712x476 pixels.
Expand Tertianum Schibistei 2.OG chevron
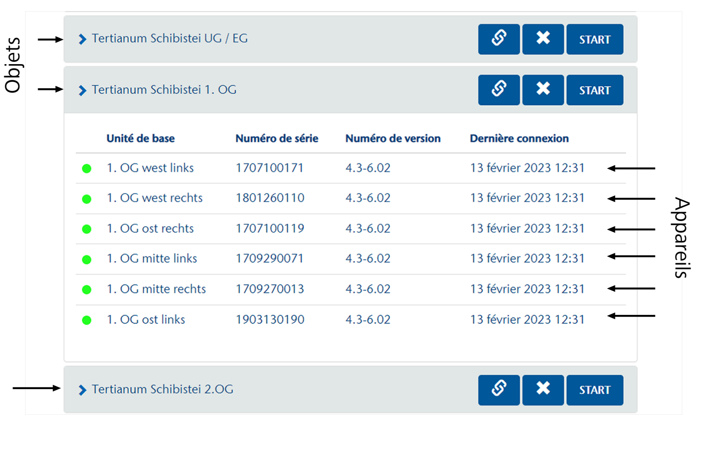83,390
